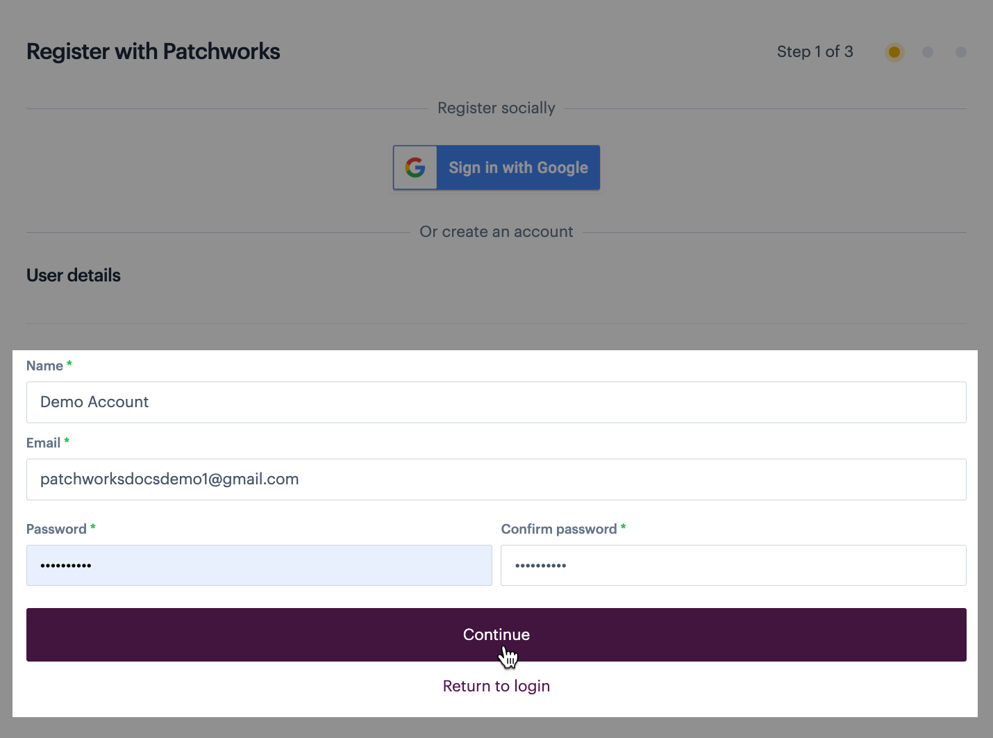The width and height of the screenshot is (993, 738).
Task: Click Sign in with Google button
Action: click(496, 167)
